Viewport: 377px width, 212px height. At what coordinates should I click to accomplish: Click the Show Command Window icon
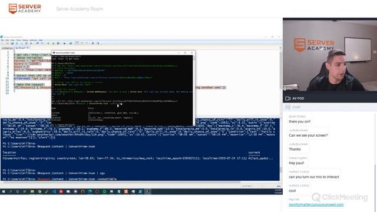pyautogui.click(x=93, y=43)
